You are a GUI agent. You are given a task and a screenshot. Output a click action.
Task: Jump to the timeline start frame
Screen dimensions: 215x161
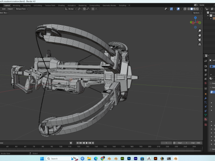[x=77, y=143]
